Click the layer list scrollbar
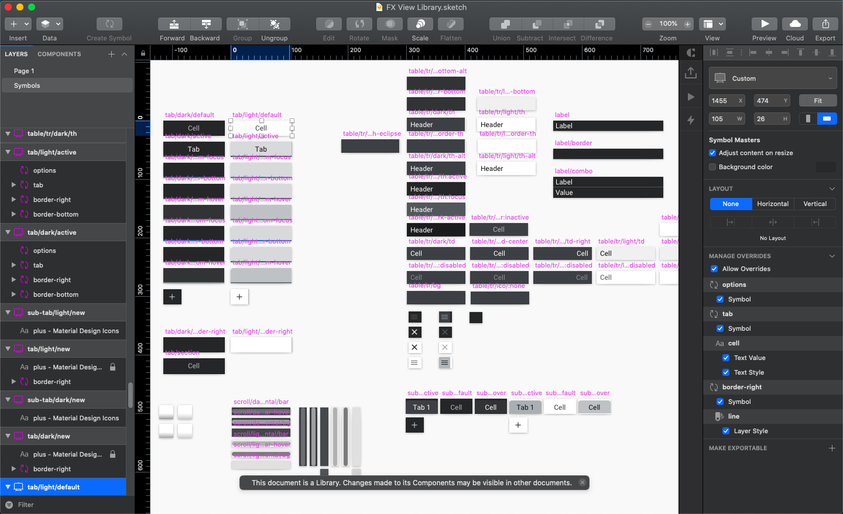 click(x=130, y=395)
